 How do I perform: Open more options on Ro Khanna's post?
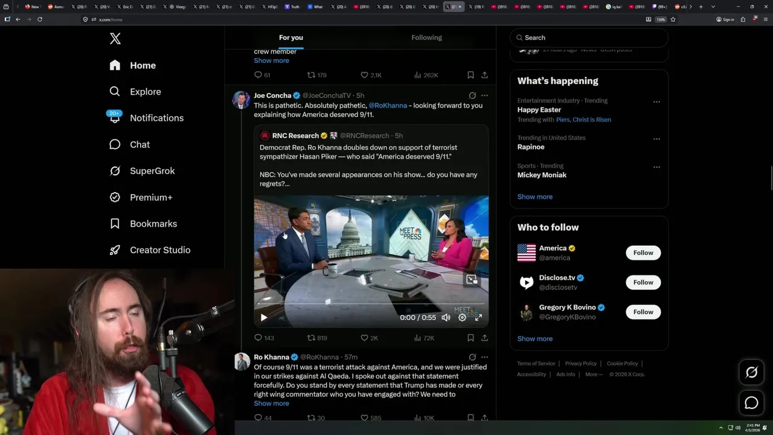click(x=484, y=357)
